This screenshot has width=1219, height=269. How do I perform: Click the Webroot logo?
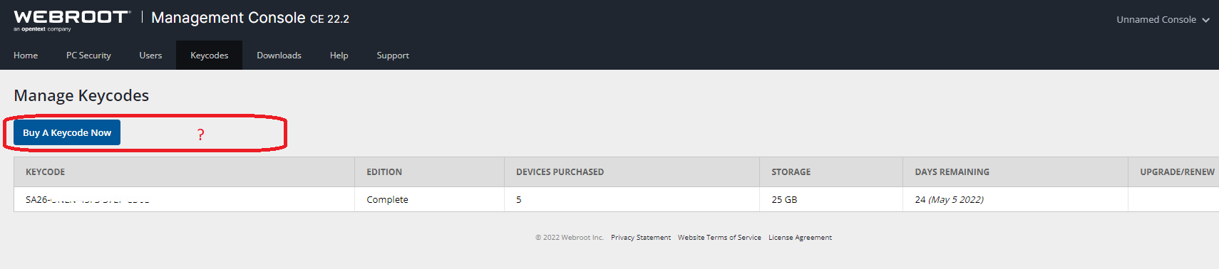tap(72, 20)
